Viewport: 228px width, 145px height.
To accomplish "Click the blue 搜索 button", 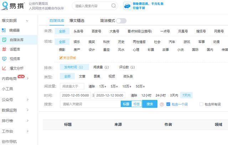I will 150,104.
